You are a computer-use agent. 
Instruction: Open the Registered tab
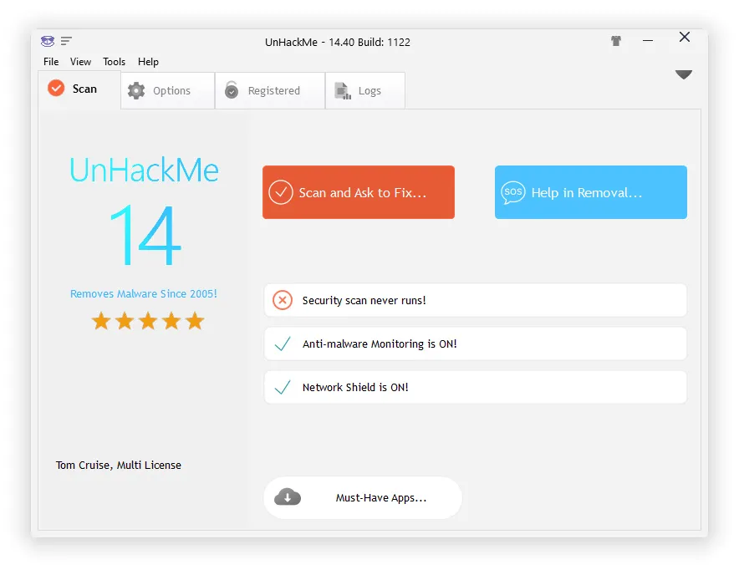point(270,90)
